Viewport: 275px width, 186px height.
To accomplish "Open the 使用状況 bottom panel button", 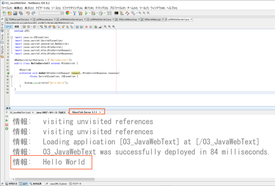I will [x=11, y=184].
